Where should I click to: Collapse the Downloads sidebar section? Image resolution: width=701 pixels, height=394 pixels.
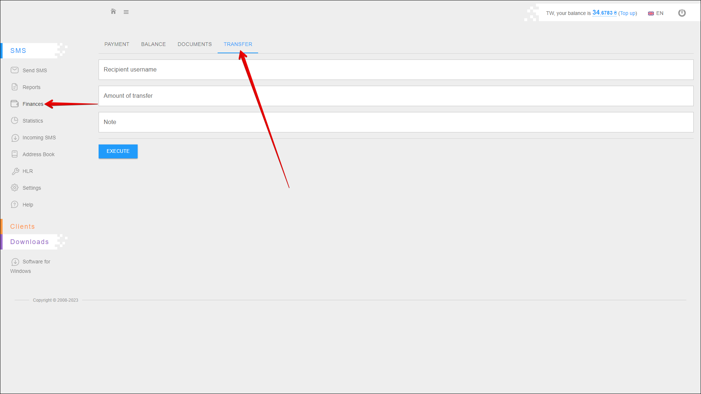coord(29,242)
